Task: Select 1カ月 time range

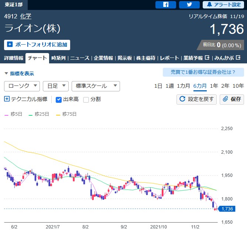Action: [x=183, y=86]
